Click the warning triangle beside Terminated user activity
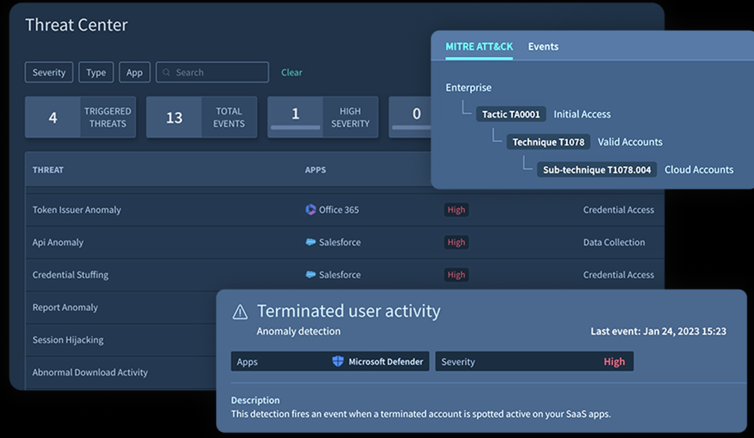The width and height of the screenshot is (754, 438). pyautogui.click(x=239, y=312)
